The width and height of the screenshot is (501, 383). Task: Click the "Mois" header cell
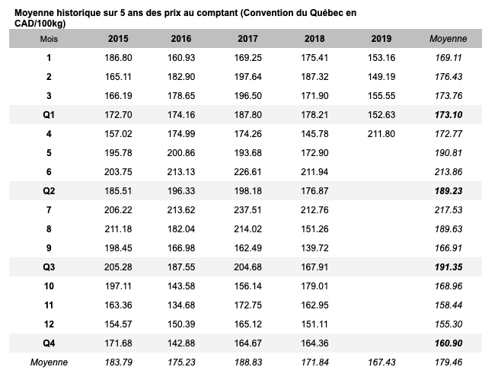[x=49, y=38]
